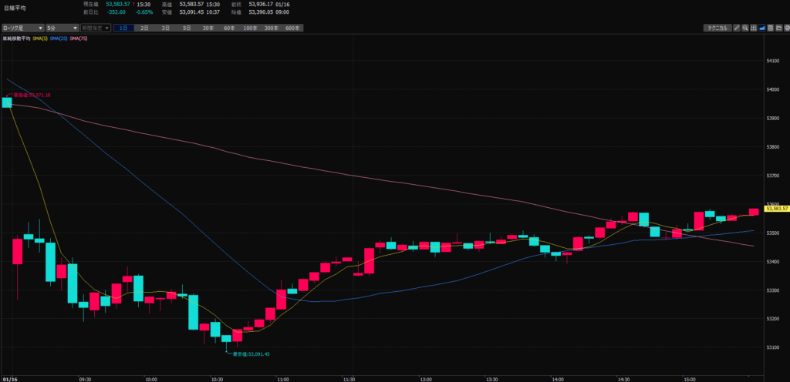Select the 1日 range toggle
This screenshot has width=790, height=382.
point(123,28)
